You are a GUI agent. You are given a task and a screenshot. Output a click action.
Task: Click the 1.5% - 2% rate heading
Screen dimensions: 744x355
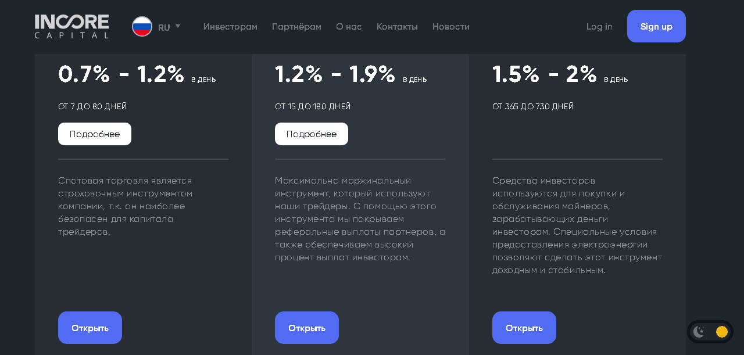pyautogui.click(x=544, y=74)
